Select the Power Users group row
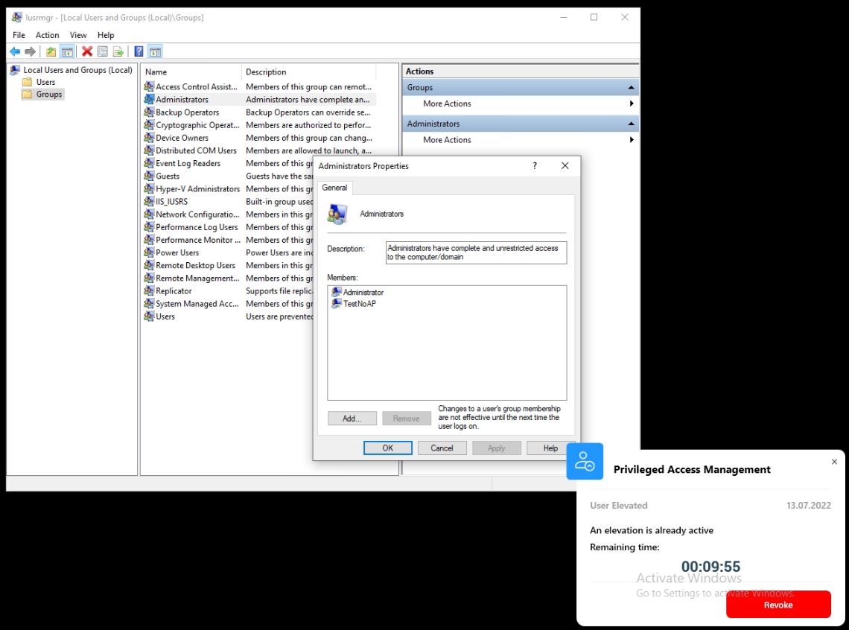 click(x=259, y=252)
